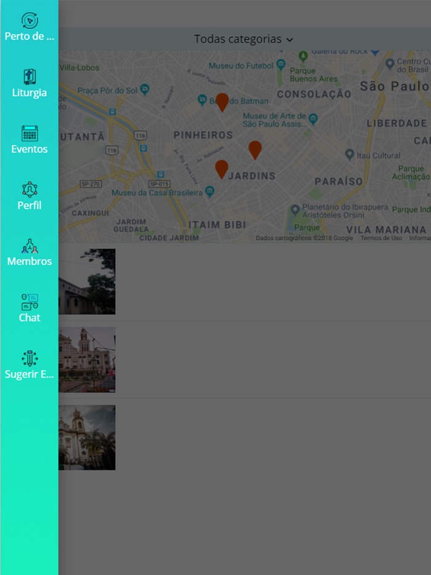
Task: Click the Dados cartográficos ©2018 Google text
Action: [304, 238]
